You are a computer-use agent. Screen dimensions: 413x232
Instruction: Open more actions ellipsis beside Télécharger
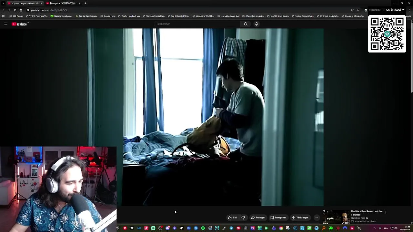(317, 217)
